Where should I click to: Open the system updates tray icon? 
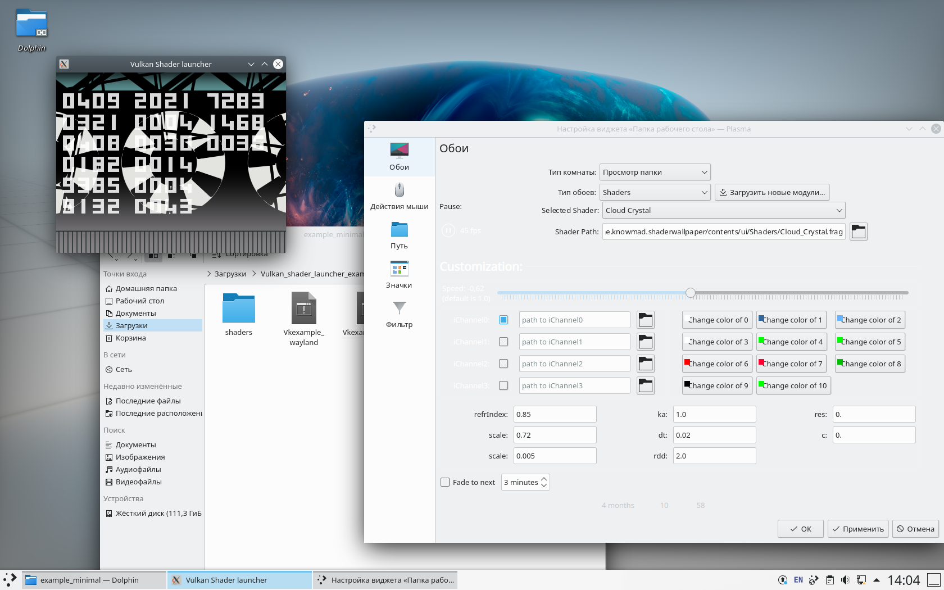(782, 580)
